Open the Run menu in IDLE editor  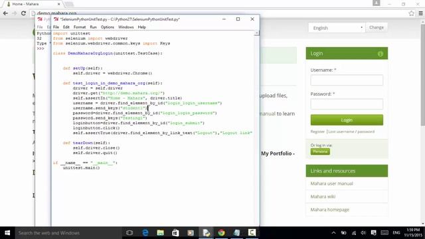(93, 27)
